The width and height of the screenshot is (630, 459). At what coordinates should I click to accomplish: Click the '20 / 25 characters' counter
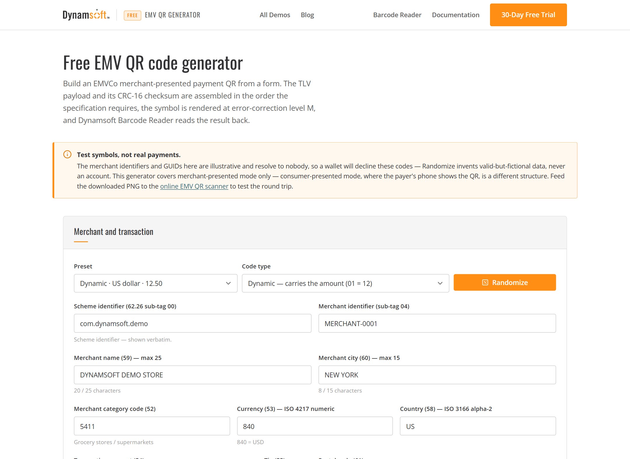pos(97,391)
